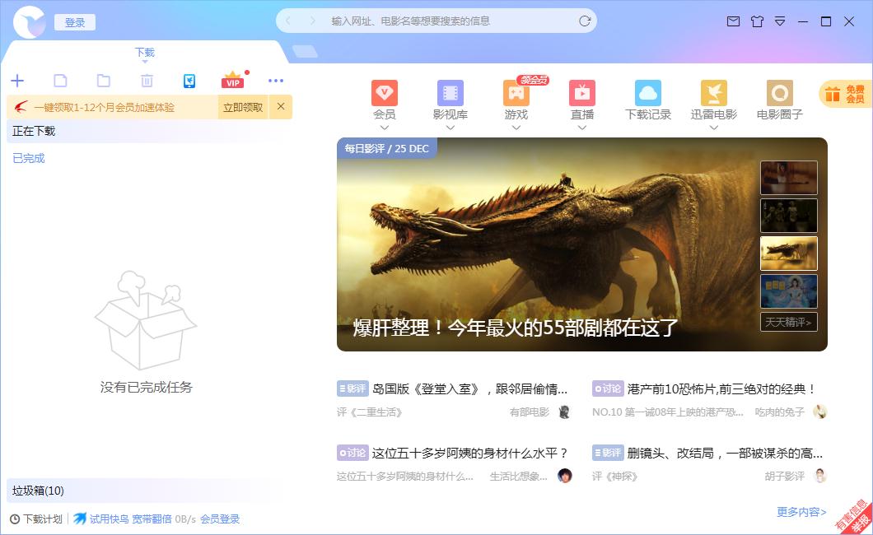Open the 游戏 gamepad icon
This screenshot has width=873, height=535.
[516, 93]
